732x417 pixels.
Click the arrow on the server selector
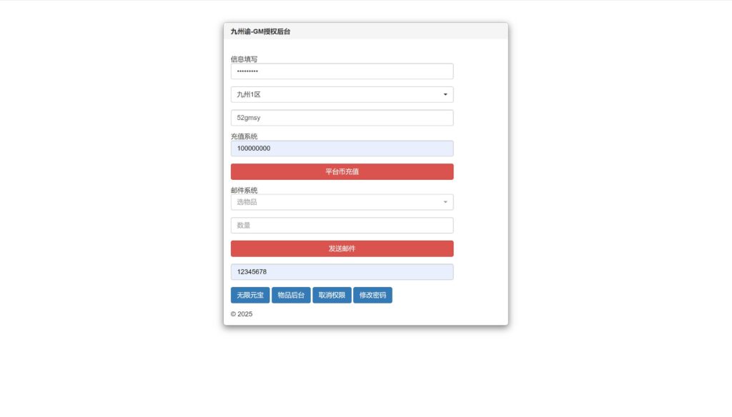[445, 94]
